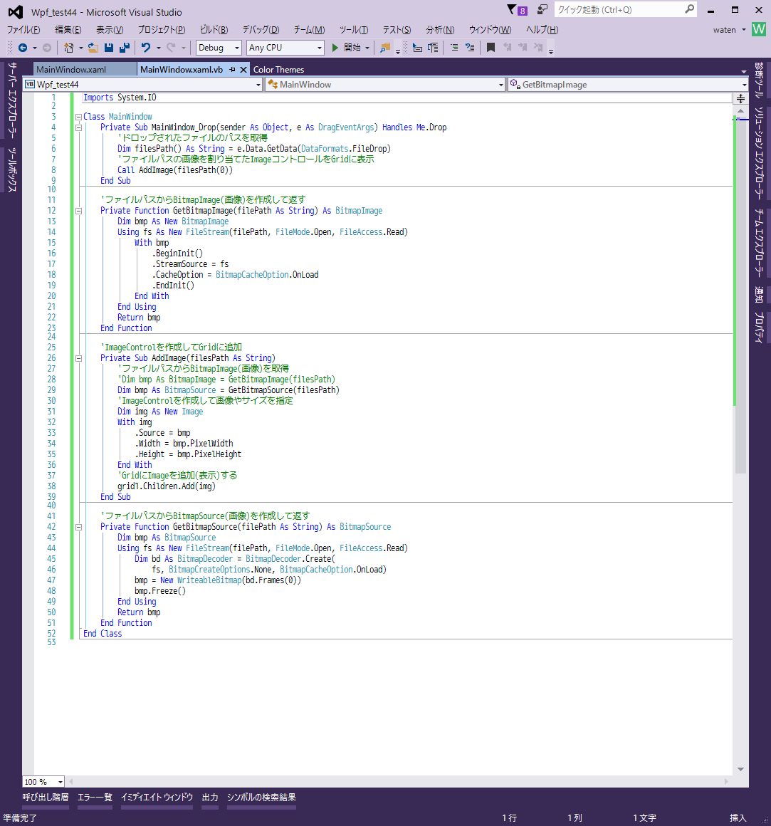The height and width of the screenshot is (826, 771).
Task: Expand the waten account dropdown
Action: click(x=744, y=29)
